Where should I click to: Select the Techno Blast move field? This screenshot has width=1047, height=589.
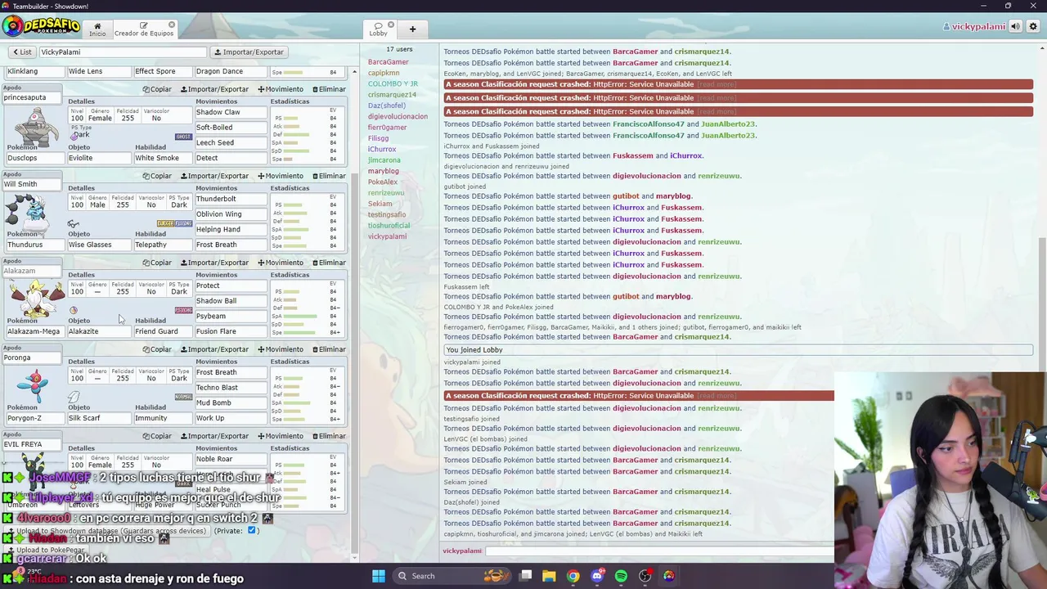pos(231,388)
